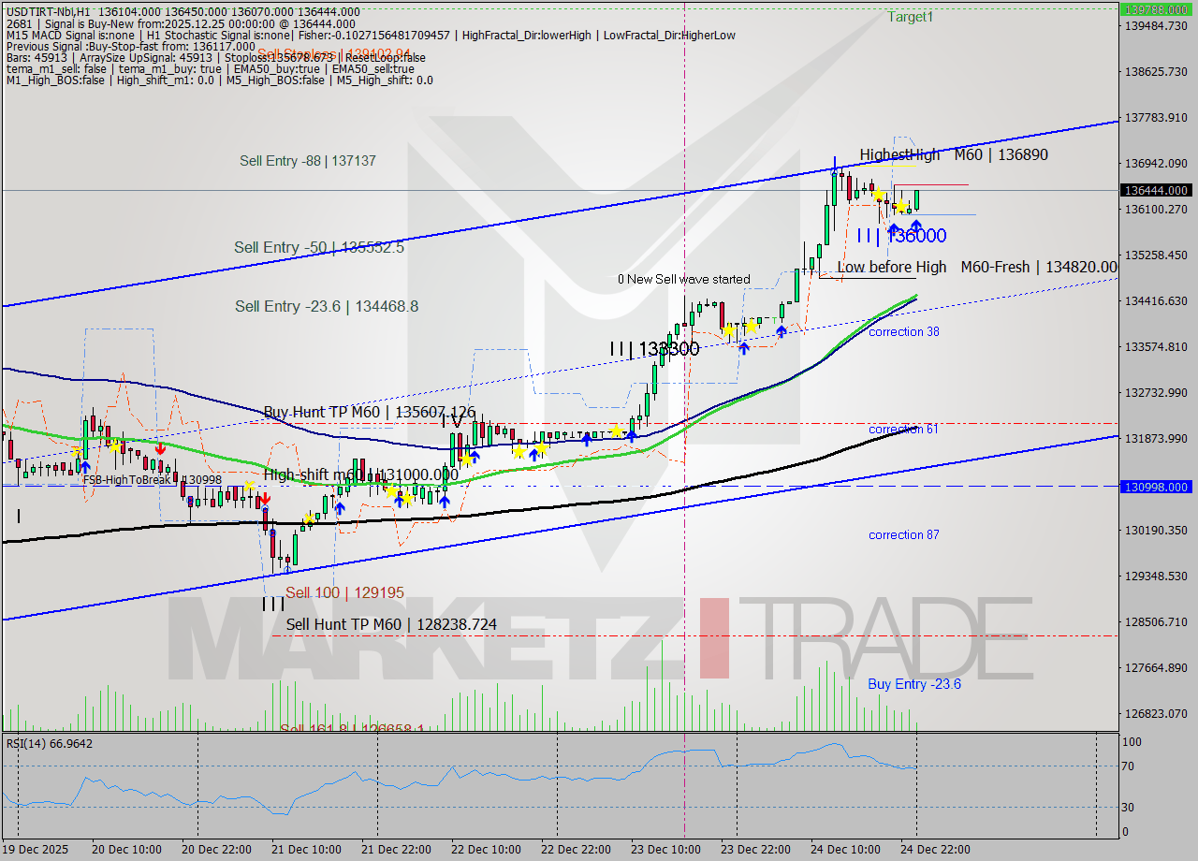The height and width of the screenshot is (861, 1198).
Task: Select the 23 Dec 10:00 timeline label
Action: (665, 849)
